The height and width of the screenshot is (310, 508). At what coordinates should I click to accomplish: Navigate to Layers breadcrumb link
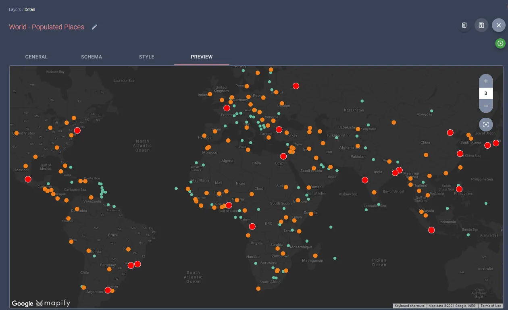15,9
